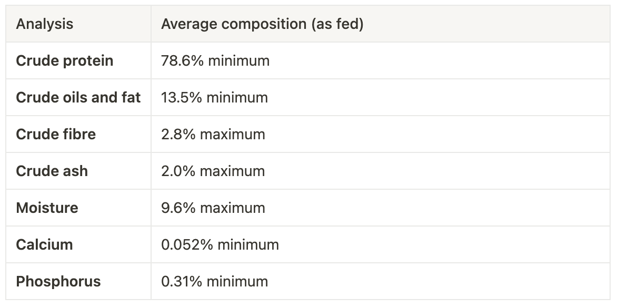Click the 'Crude fibre' row label
Screen dimensions: 618x308
(56, 135)
